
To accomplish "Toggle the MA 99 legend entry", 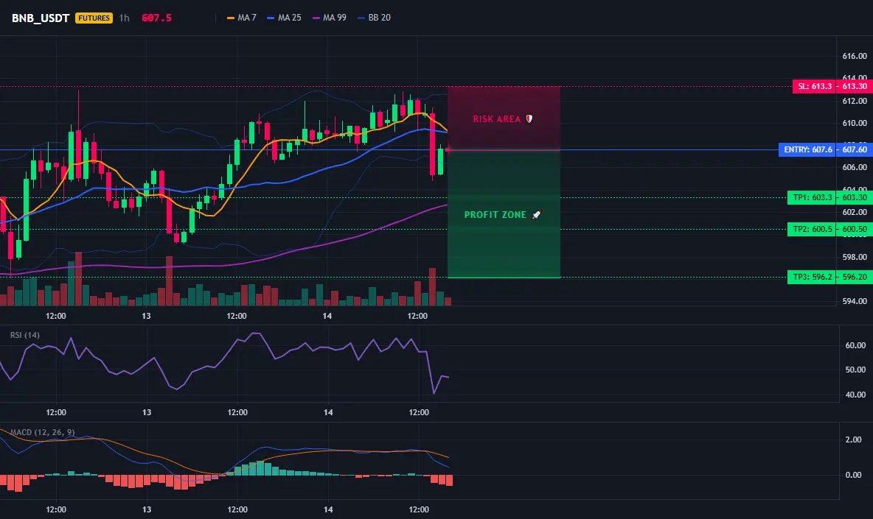I will [329, 18].
